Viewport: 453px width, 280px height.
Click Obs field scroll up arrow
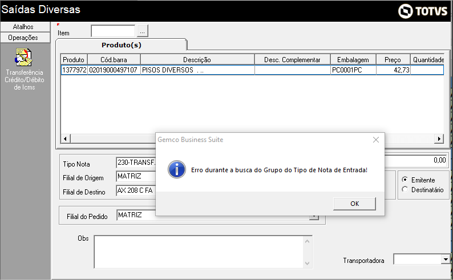(307, 241)
